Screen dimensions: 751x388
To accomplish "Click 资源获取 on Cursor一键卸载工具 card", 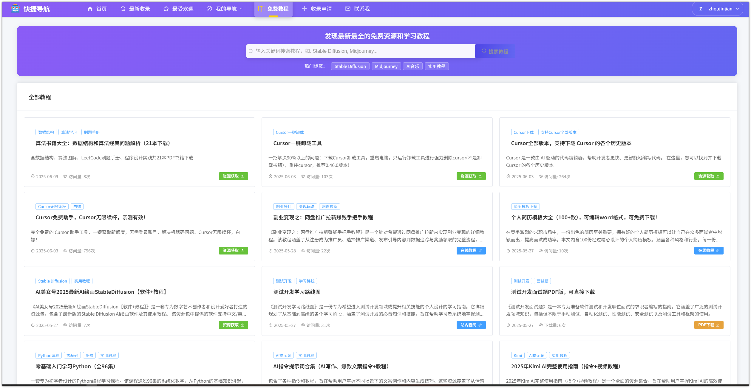I will point(471,176).
